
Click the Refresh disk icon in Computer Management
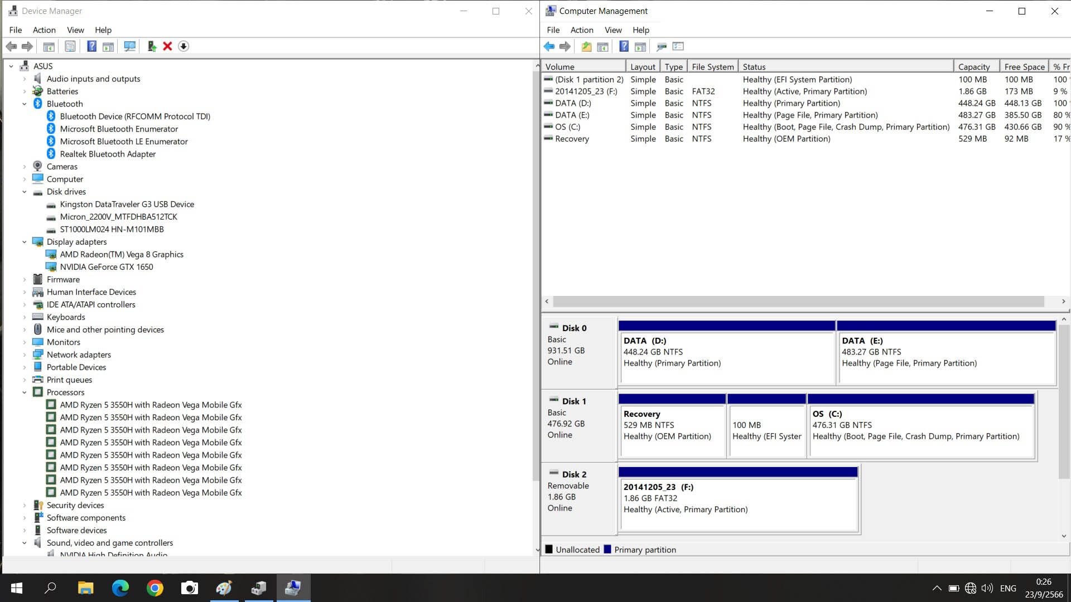(x=662, y=46)
